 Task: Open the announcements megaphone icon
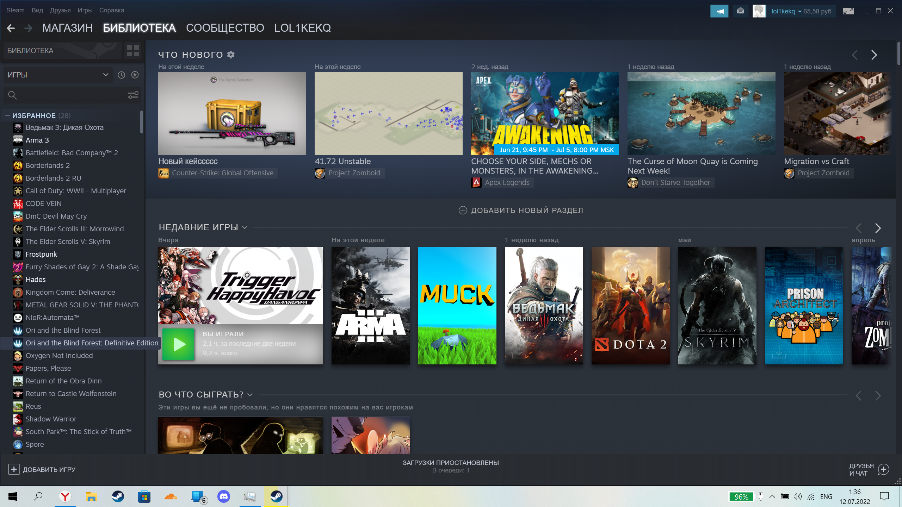719,11
